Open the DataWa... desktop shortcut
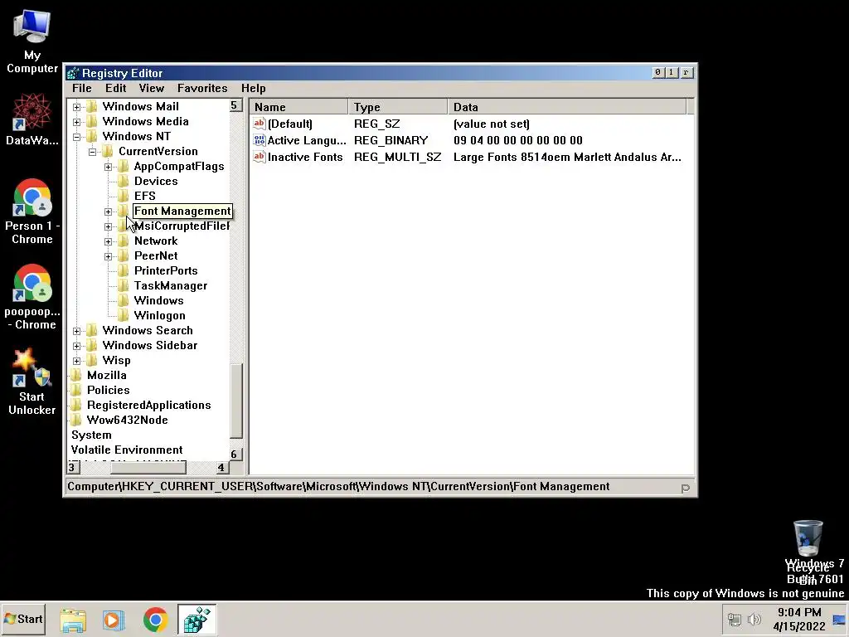The image size is (849, 637). point(32,119)
